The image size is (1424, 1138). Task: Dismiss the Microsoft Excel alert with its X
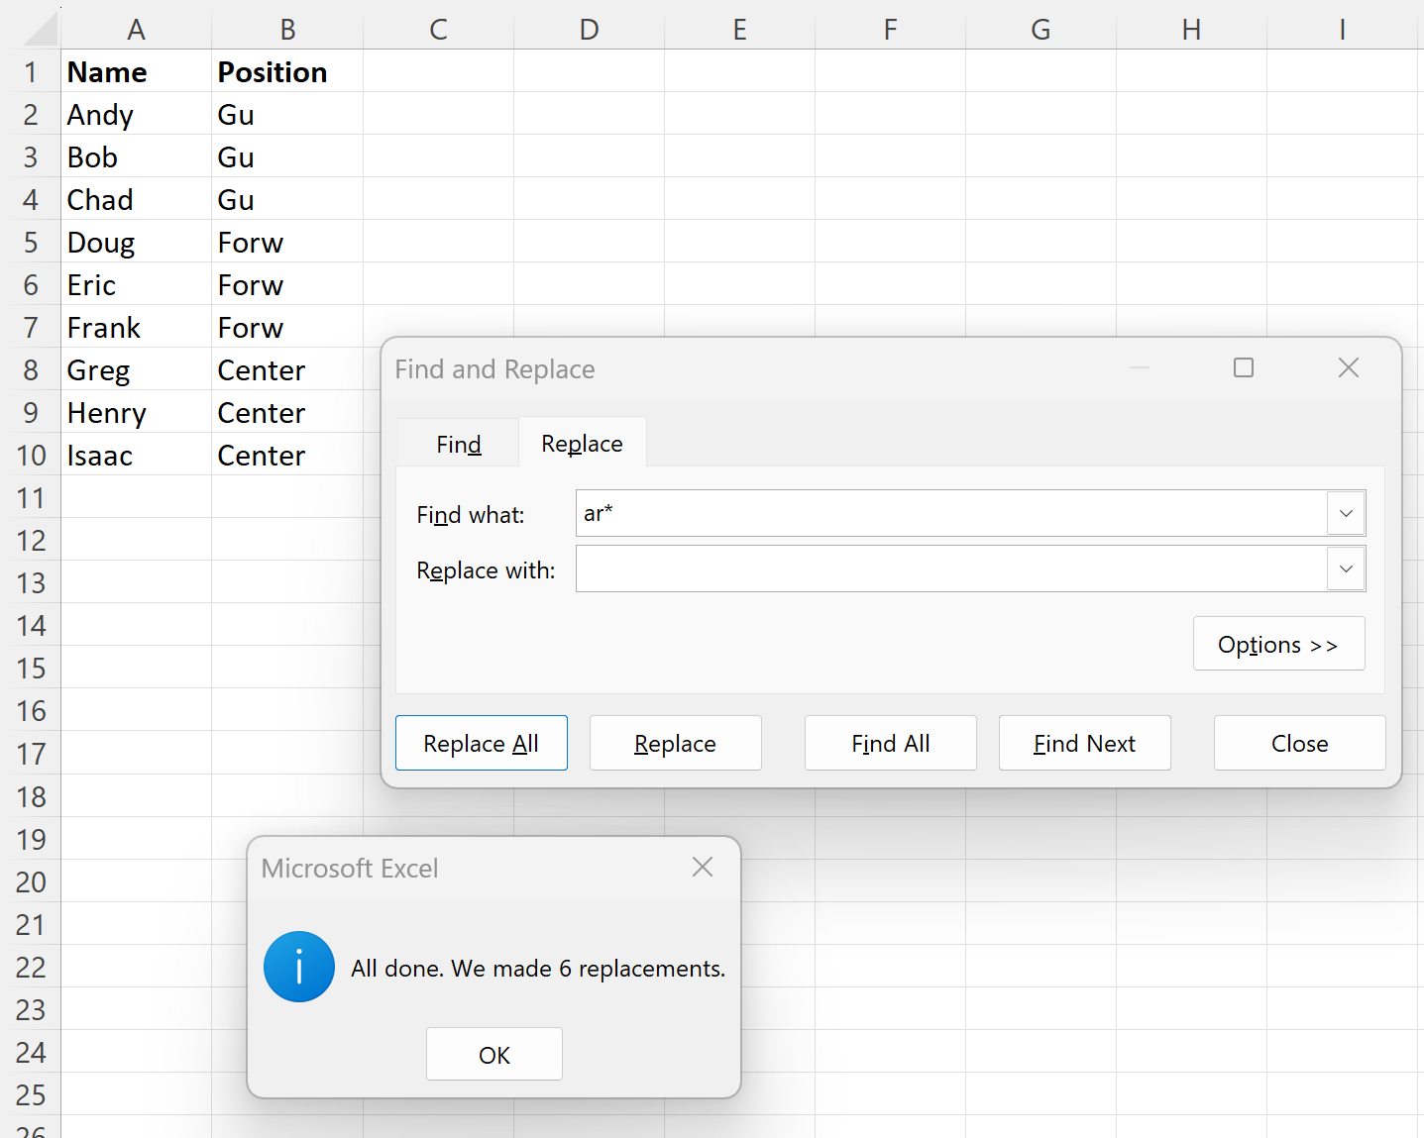[703, 867]
